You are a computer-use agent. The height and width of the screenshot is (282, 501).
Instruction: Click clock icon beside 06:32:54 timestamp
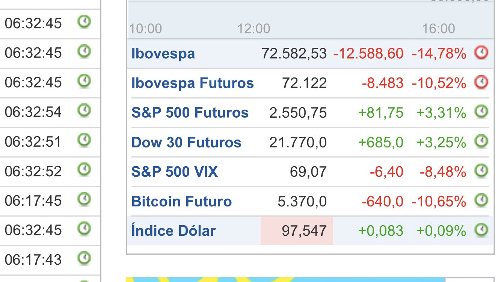84,110
